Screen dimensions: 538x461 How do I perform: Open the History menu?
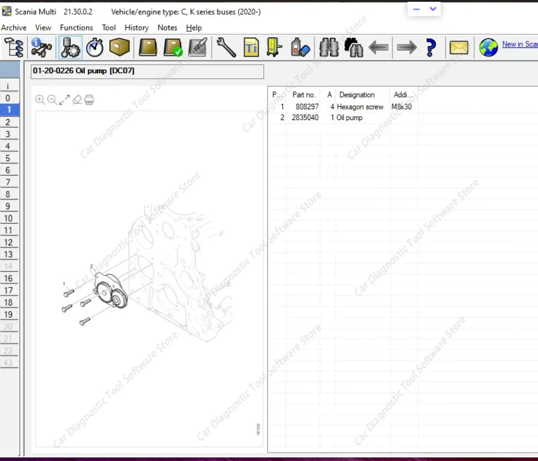[x=136, y=28]
